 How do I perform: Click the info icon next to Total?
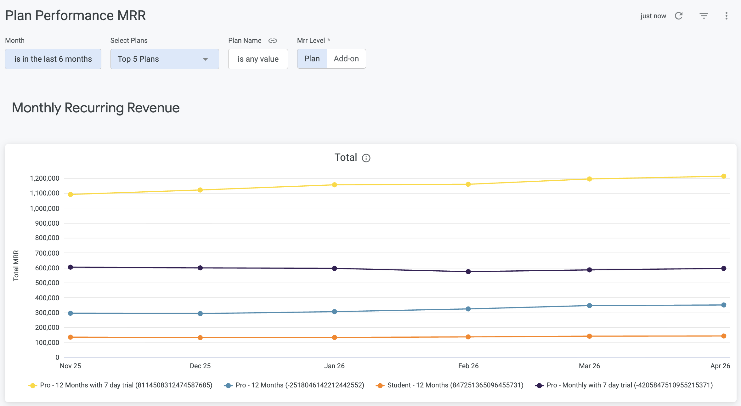coord(366,158)
